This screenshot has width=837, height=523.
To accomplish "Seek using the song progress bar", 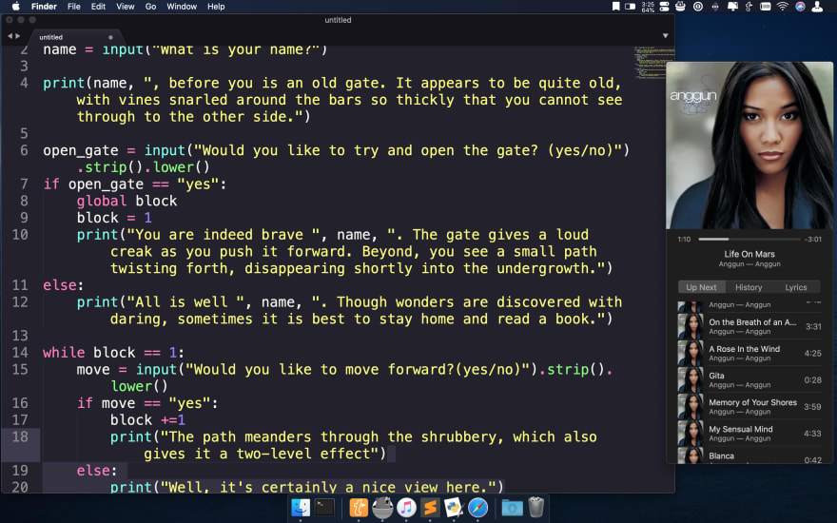I will pos(749,239).
